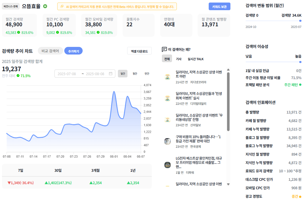The height and width of the screenshot is (200, 306).
Task: Click the 비교 검색어 input field
Action: [50, 51]
